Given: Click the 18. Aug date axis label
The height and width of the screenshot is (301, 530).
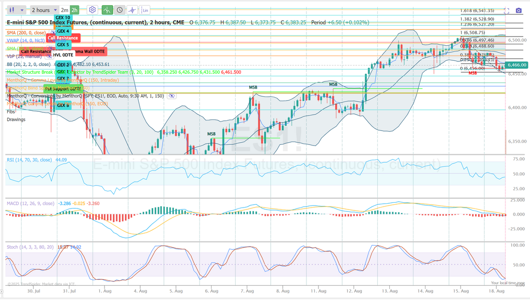Looking at the screenshot, I should point(497,291).
